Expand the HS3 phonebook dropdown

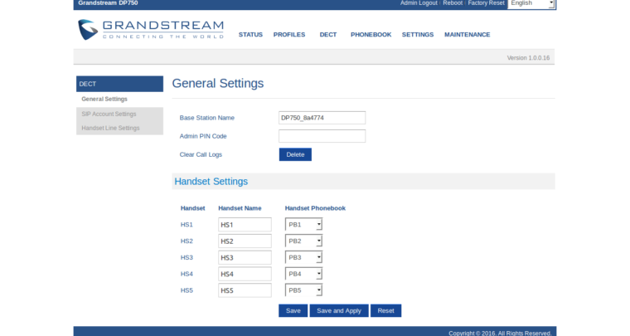tap(303, 257)
